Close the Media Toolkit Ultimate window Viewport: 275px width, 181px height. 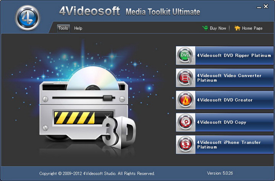point(266,7)
